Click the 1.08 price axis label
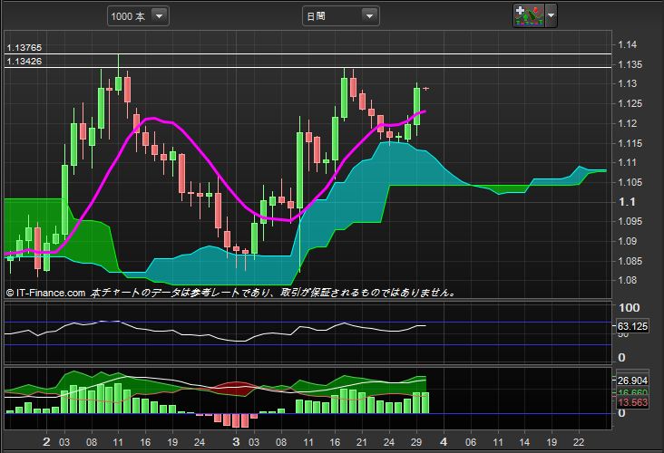Viewport: 664px width, 453px height. [627, 280]
